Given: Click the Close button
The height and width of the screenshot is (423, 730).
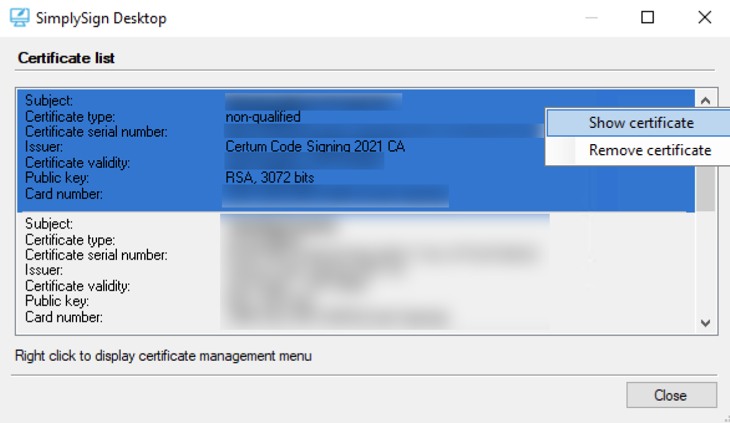Looking at the screenshot, I should point(671,395).
